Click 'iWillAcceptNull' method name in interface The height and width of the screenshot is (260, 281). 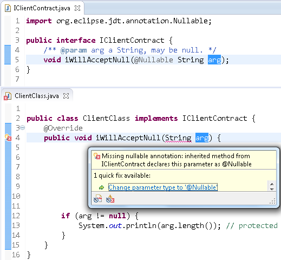[x=97, y=60]
